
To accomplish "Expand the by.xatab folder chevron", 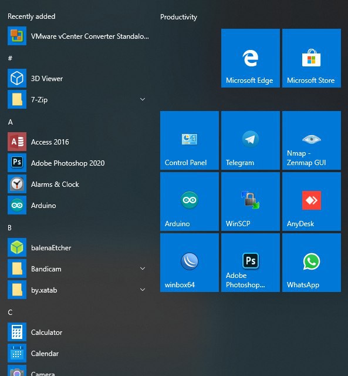I will (x=143, y=290).
